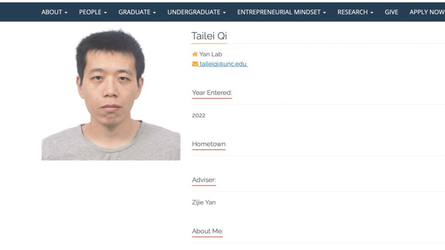Click the Year Entered heading
This screenshot has width=445, height=250.
click(x=212, y=93)
